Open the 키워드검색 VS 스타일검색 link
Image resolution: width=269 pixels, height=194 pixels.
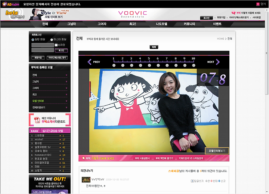(191, 158)
